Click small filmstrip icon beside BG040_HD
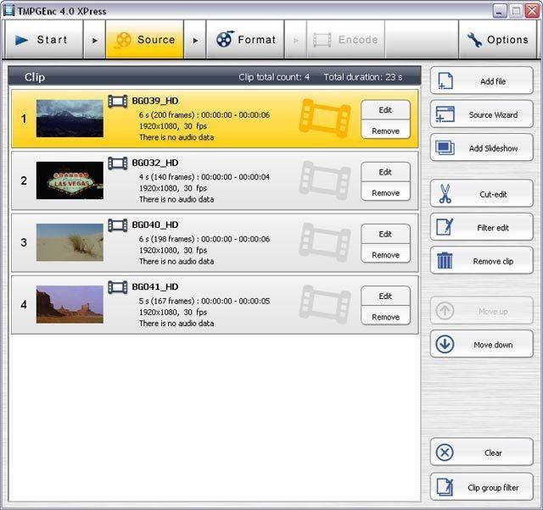The height and width of the screenshot is (510, 543). 118,225
